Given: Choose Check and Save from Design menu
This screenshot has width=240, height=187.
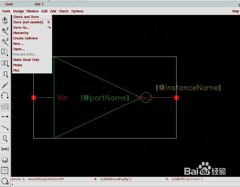Looking at the screenshot, I should [x=32, y=17].
